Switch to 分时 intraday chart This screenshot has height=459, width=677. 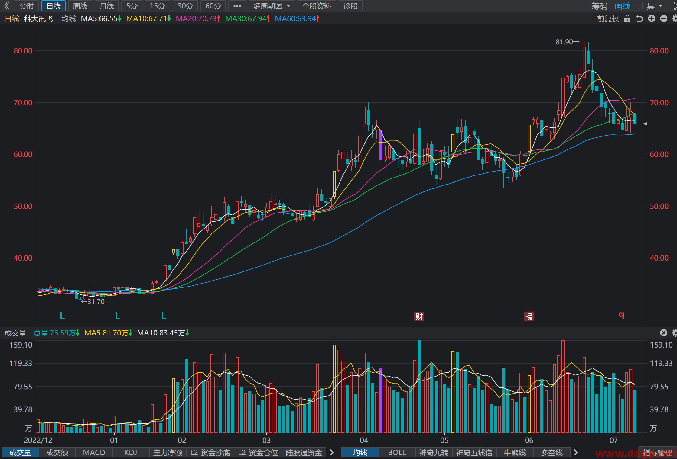pos(27,6)
